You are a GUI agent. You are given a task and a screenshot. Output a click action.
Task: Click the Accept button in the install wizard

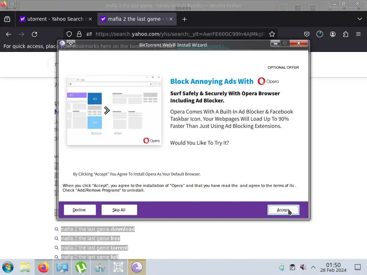pyautogui.click(x=283, y=210)
